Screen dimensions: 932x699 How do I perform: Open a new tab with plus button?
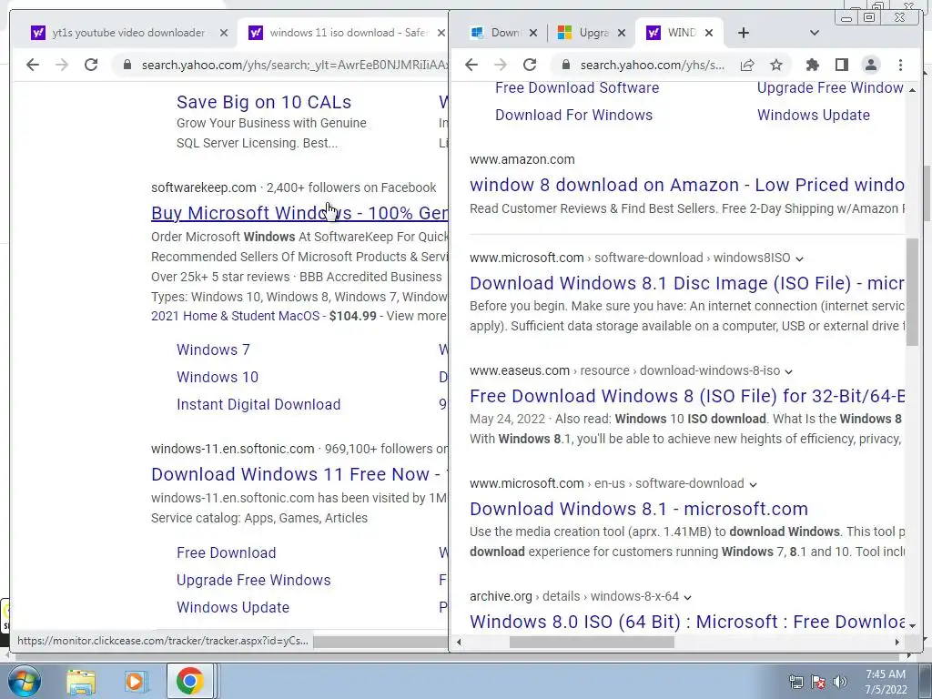coord(744,33)
